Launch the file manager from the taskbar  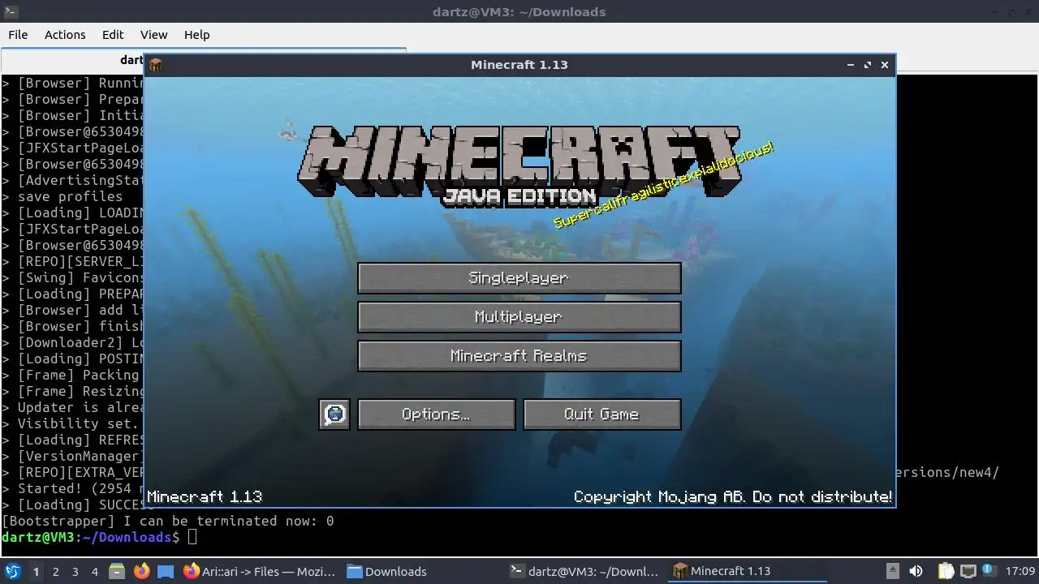(117, 571)
